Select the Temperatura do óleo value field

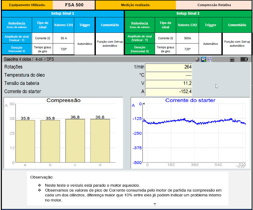pyautogui.click(x=168, y=75)
